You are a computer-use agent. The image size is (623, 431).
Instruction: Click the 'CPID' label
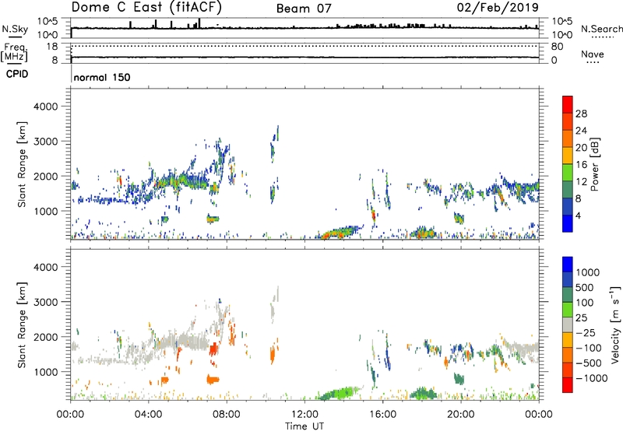click(17, 74)
